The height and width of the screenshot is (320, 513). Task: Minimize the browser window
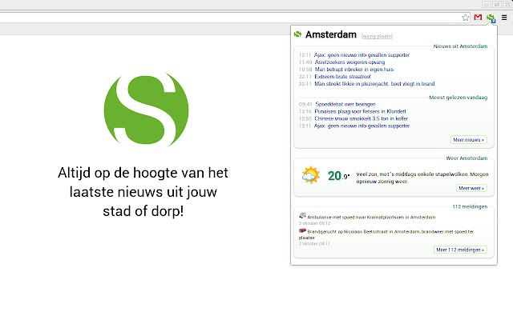click(487, 5)
